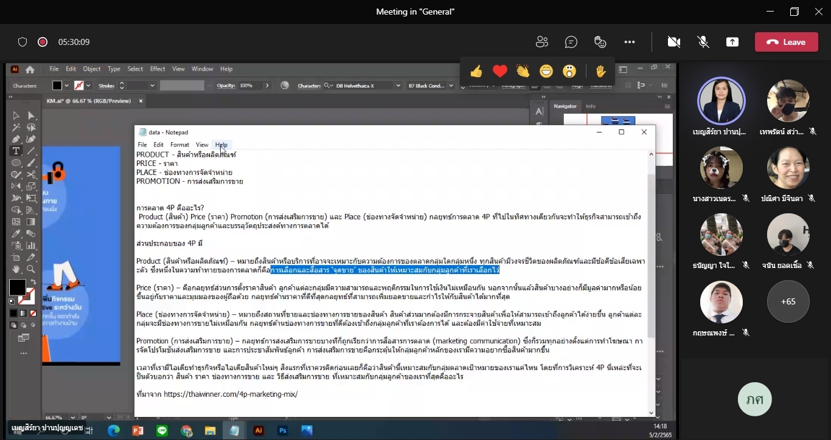Open Notepad Format menu

tap(179, 145)
